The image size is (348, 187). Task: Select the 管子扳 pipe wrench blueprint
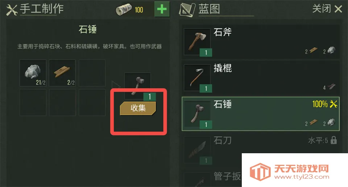point(212,178)
